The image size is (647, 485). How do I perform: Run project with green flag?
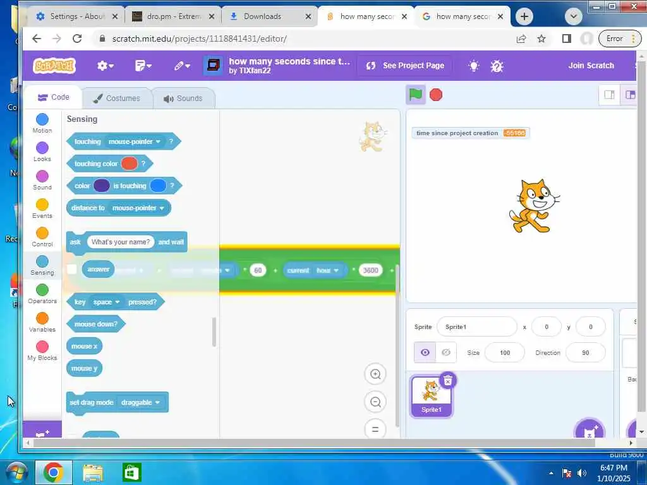pyautogui.click(x=416, y=95)
